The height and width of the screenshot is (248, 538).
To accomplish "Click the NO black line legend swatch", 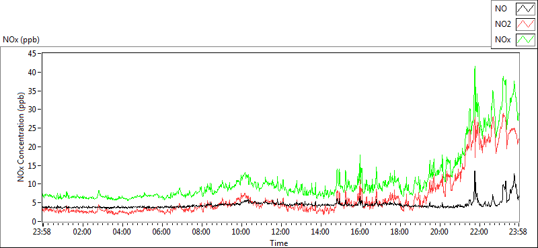I will (x=525, y=9).
